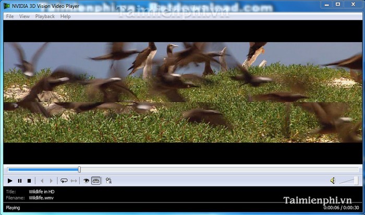Click the video display area with birds
The height and width of the screenshot is (215, 365).
point(182,92)
